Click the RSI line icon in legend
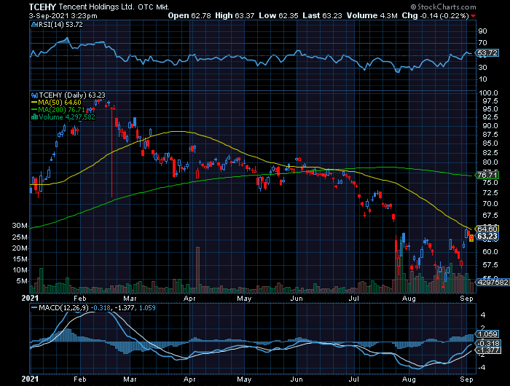This screenshot has height=386, width=510. 34,25
